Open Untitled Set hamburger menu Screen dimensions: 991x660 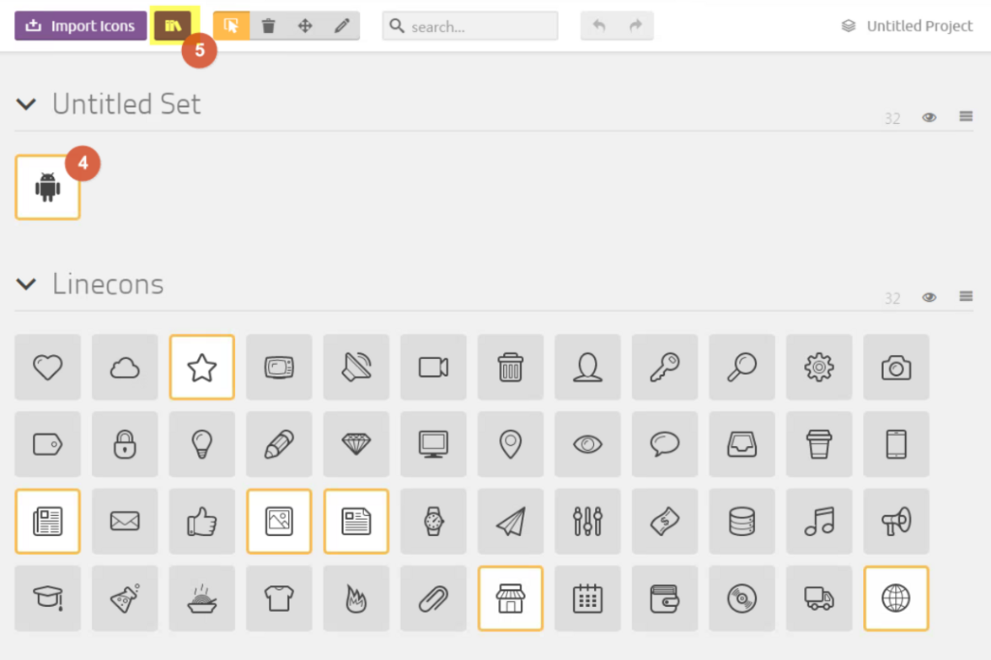click(x=966, y=117)
